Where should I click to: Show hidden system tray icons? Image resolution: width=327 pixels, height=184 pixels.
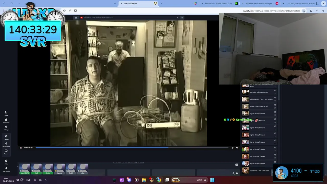pos(46,180)
